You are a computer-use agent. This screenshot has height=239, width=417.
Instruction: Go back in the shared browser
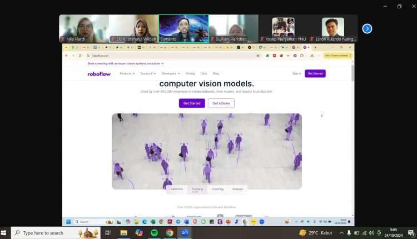click(66, 56)
